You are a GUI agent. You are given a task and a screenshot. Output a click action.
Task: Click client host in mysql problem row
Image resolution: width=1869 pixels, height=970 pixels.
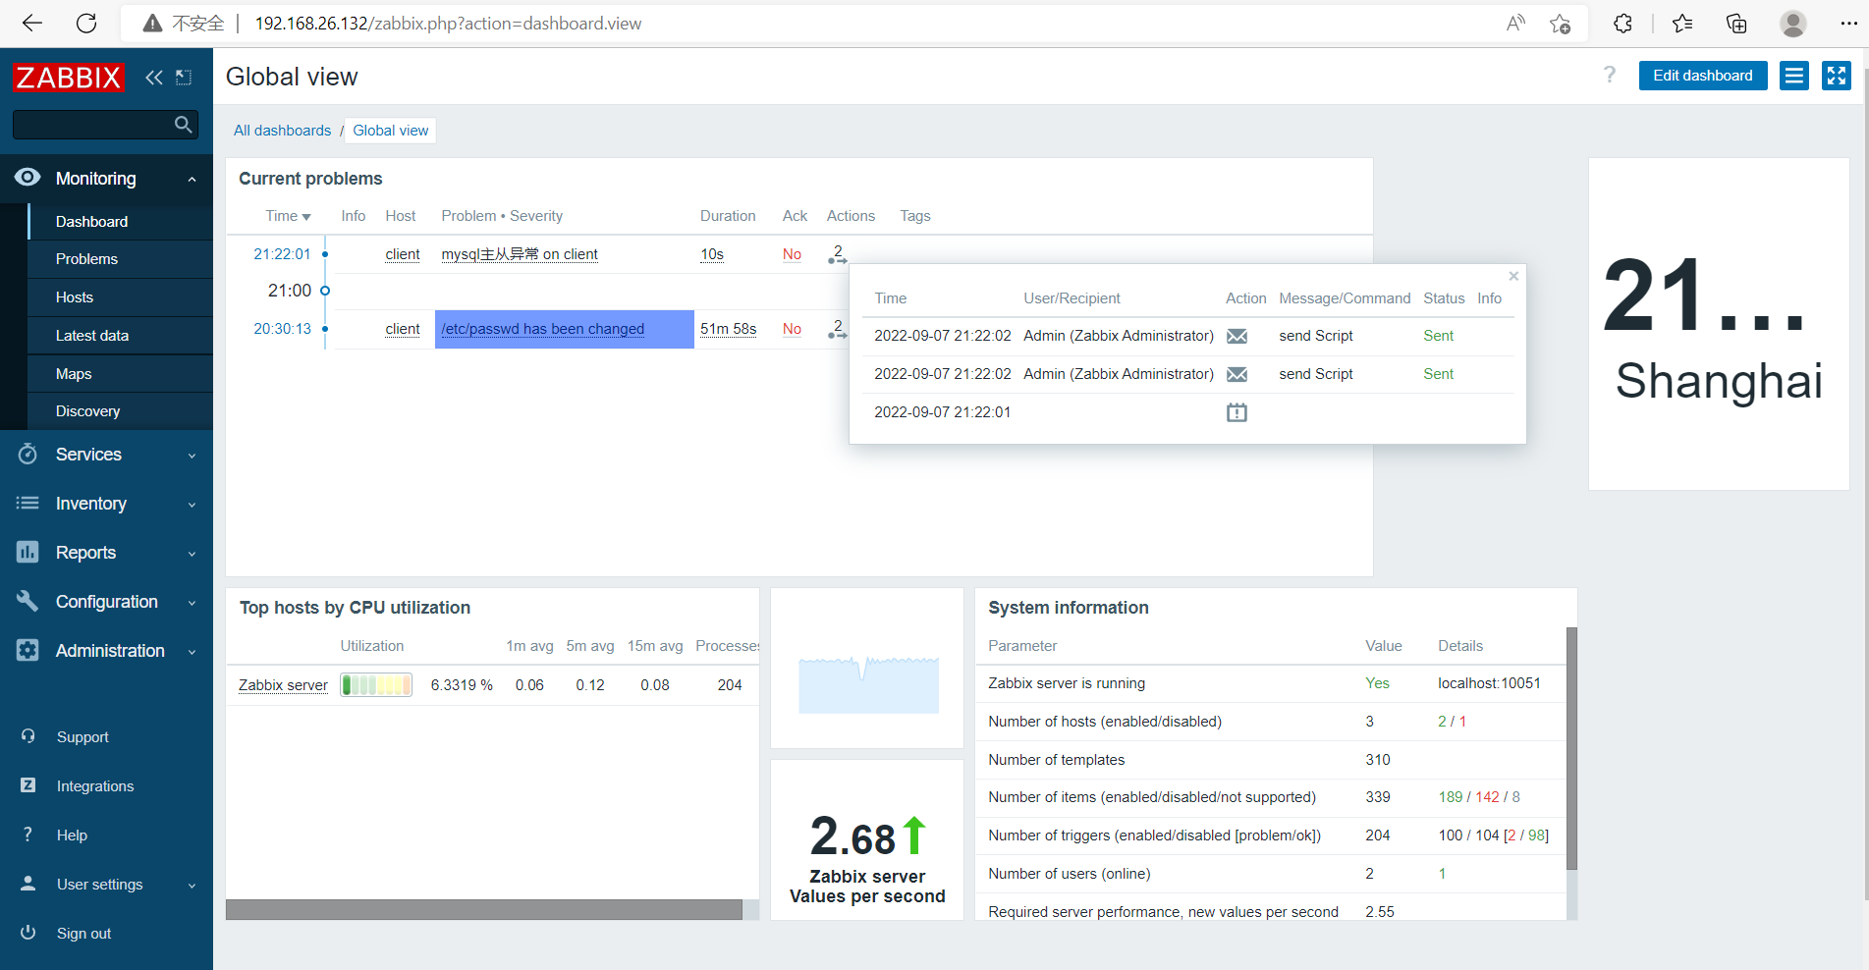403,254
